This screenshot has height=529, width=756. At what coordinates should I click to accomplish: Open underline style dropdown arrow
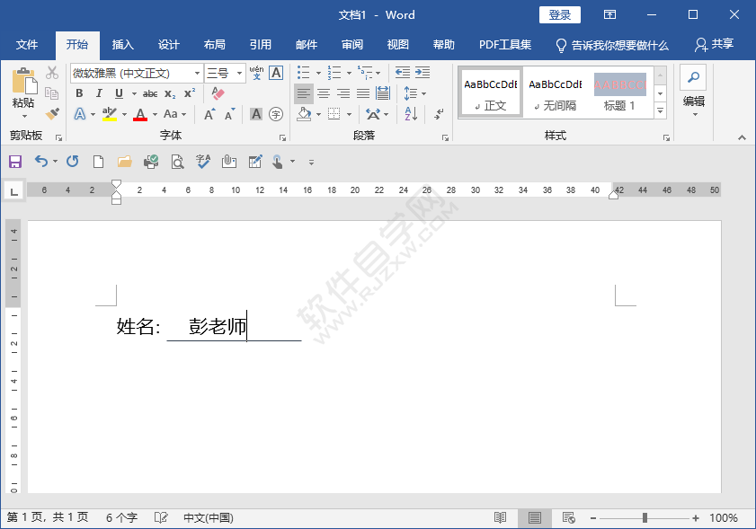pyautogui.click(x=134, y=93)
